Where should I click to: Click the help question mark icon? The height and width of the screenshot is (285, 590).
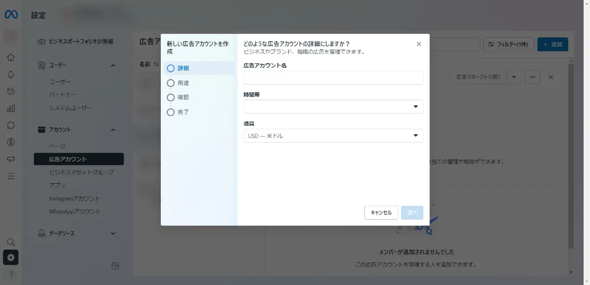point(11,274)
